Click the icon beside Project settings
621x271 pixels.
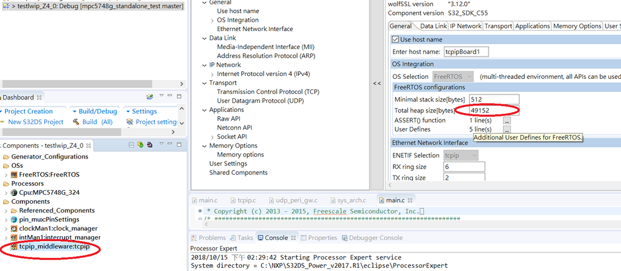click(x=129, y=122)
